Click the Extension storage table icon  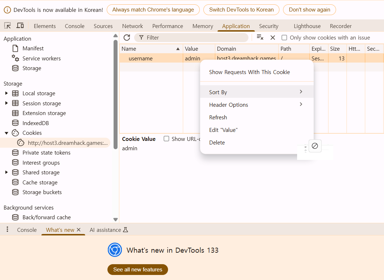click(15, 113)
